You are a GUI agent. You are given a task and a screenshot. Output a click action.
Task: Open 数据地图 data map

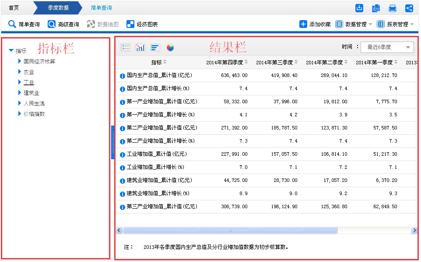tap(102, 24)
